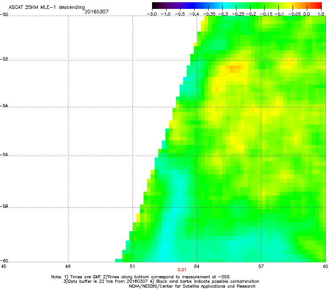The image size is (329, 289).
Task: Select the 20160307 date stamp beside the title
Action: 96,12
